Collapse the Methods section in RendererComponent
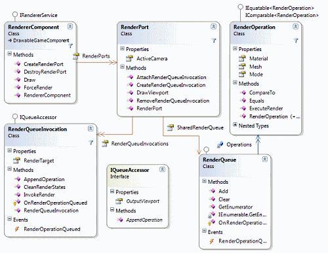The image size is (328, 253). (x=9, y=54)
